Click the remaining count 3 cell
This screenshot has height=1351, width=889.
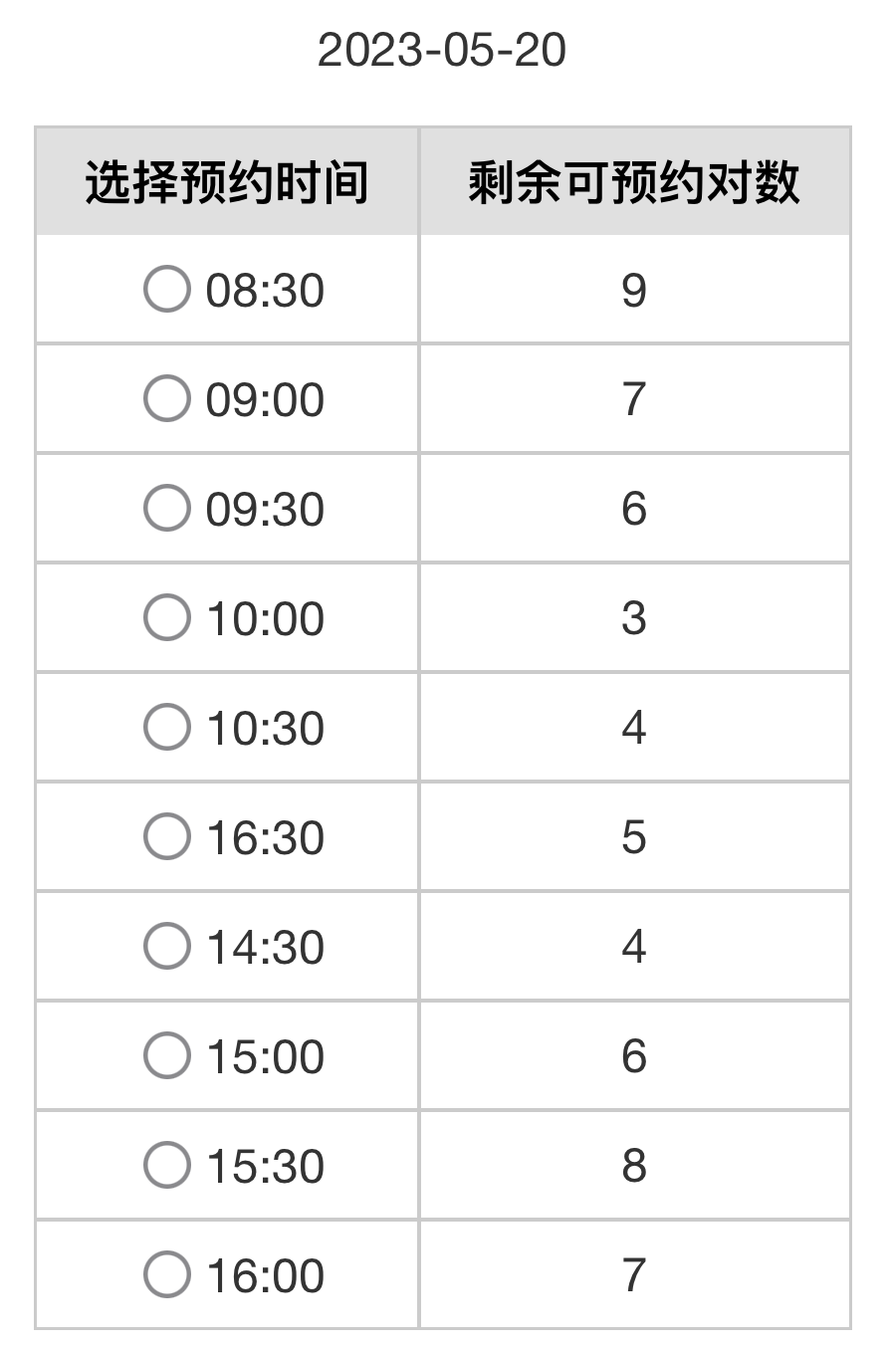click(x=634, y=618)
